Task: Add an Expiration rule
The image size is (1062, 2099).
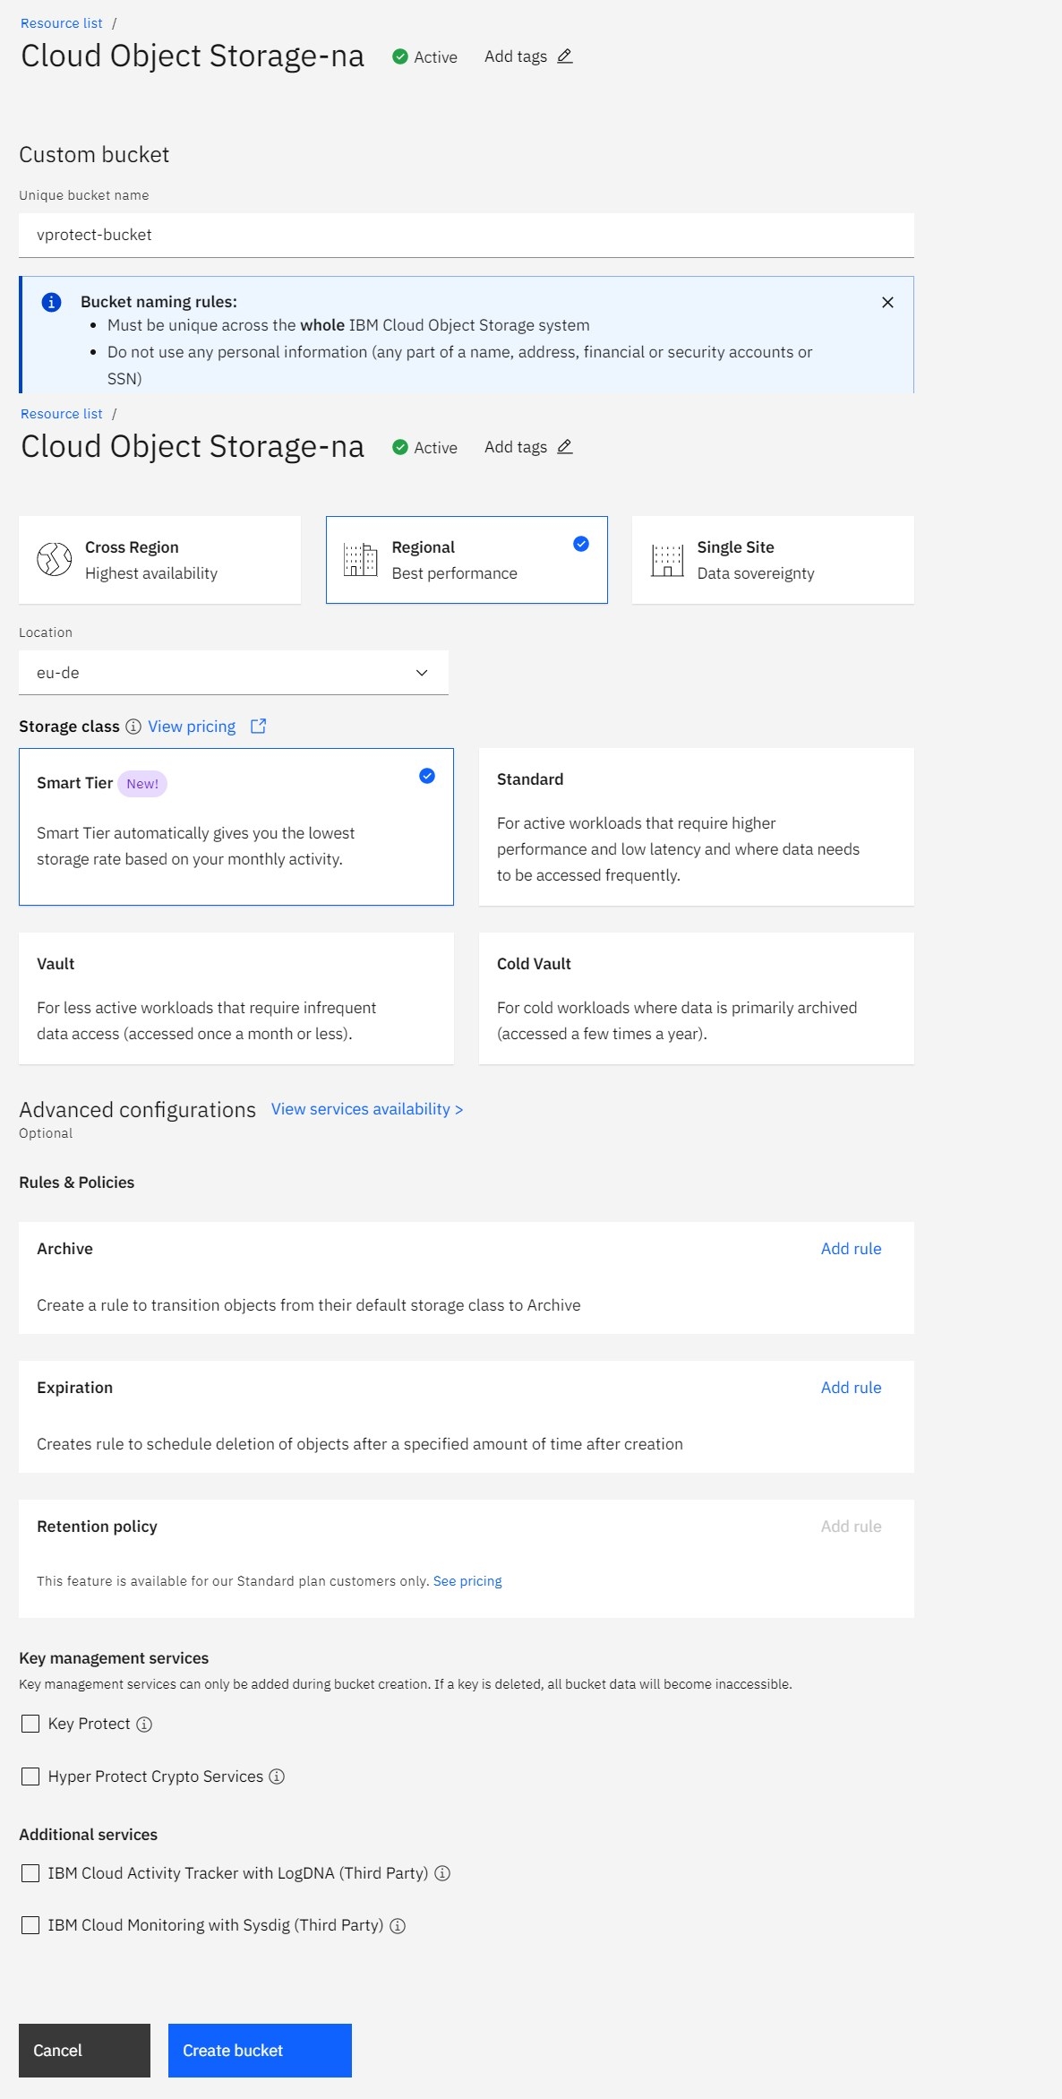Action: (851, 1388)
